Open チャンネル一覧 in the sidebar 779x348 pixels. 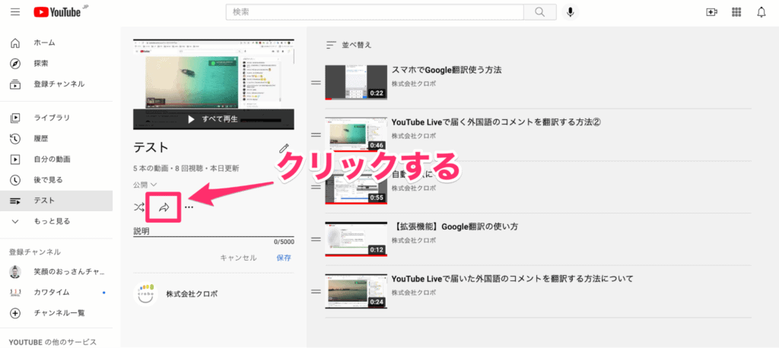[56, 313]
